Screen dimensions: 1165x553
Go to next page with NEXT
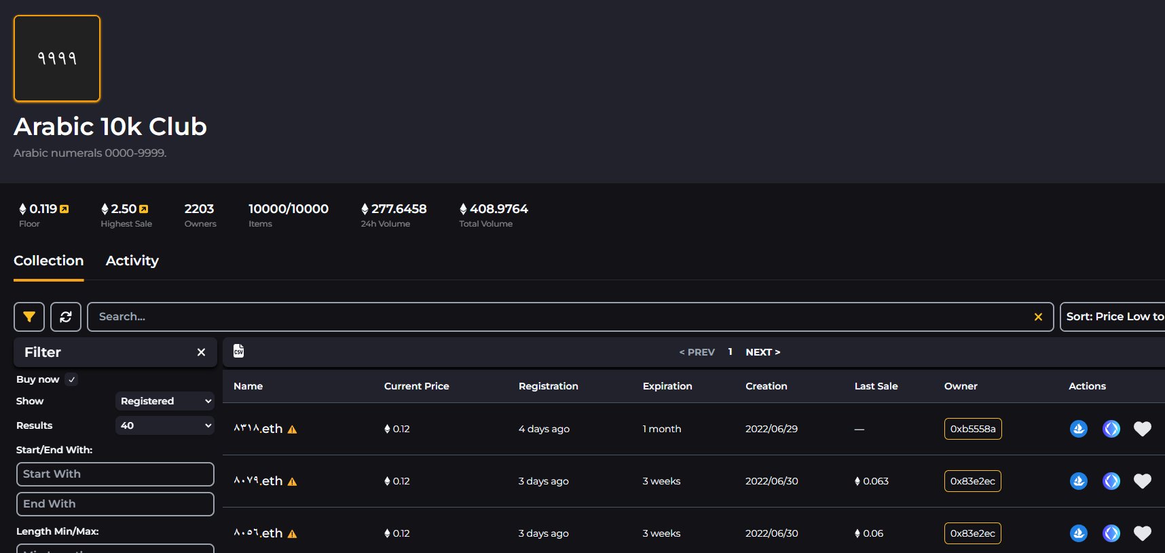763,352
